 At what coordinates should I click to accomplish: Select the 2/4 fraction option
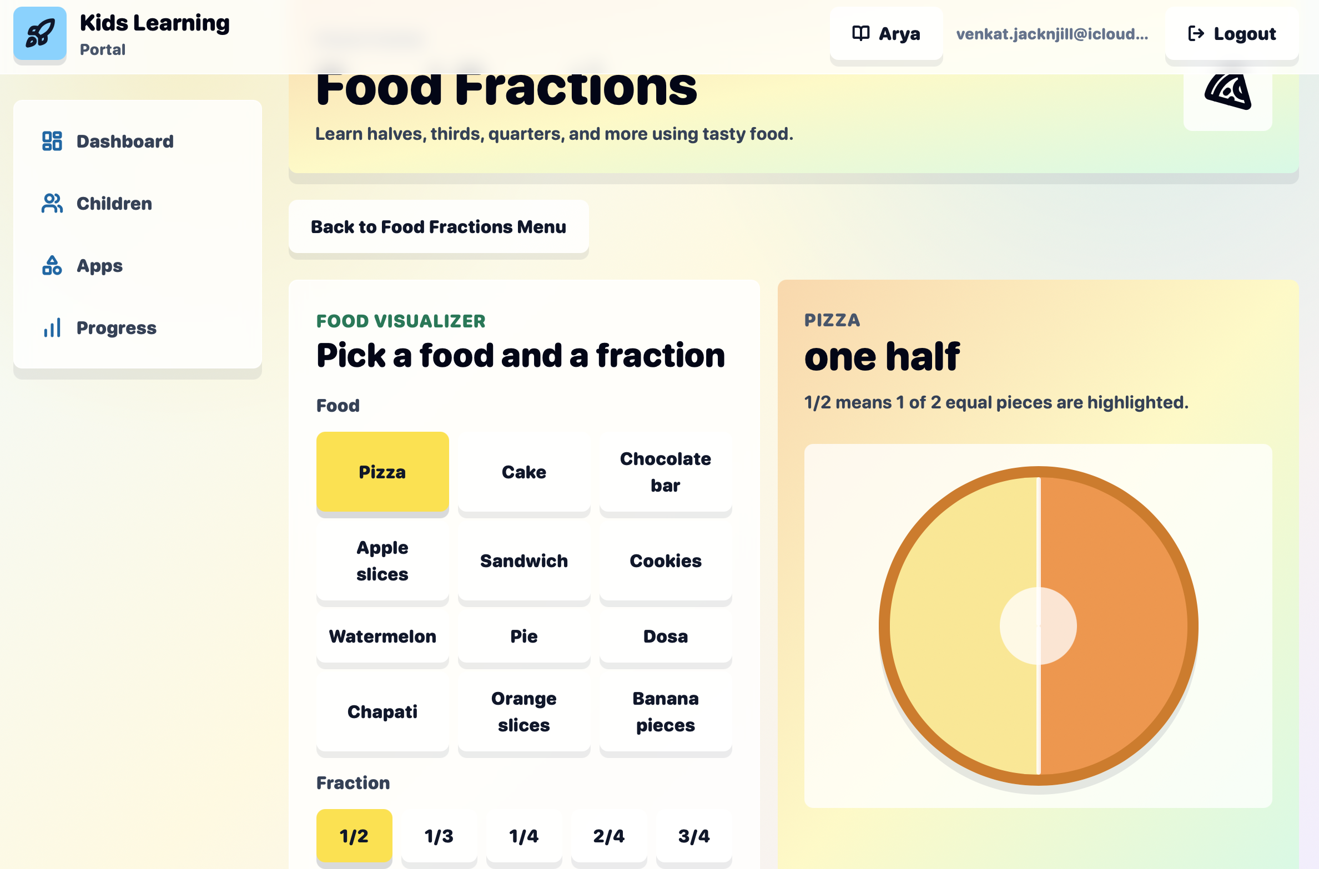coord(609,836)
